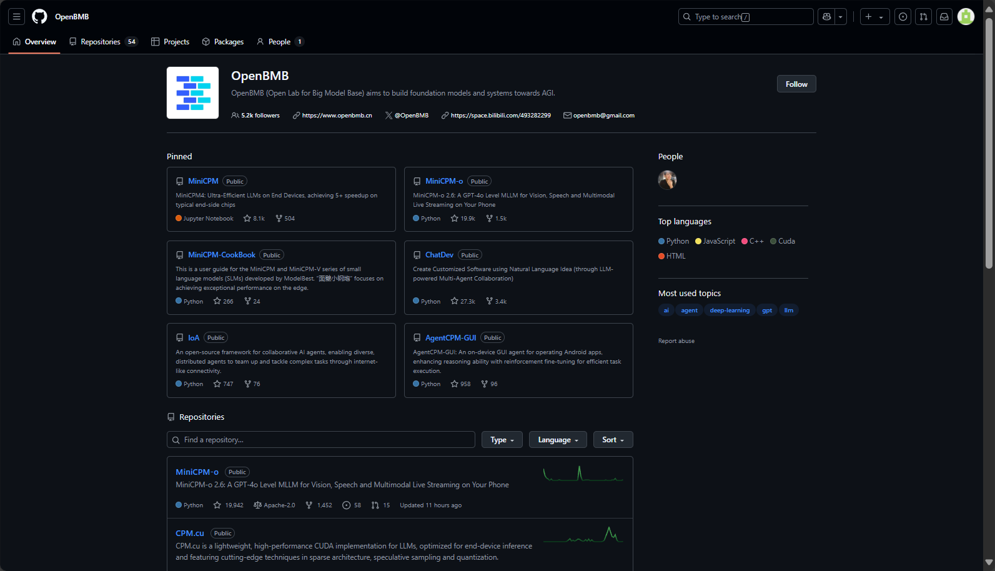Filter by Python in Top languages
The height and width of the screenshot is (571, 995).
673,241
